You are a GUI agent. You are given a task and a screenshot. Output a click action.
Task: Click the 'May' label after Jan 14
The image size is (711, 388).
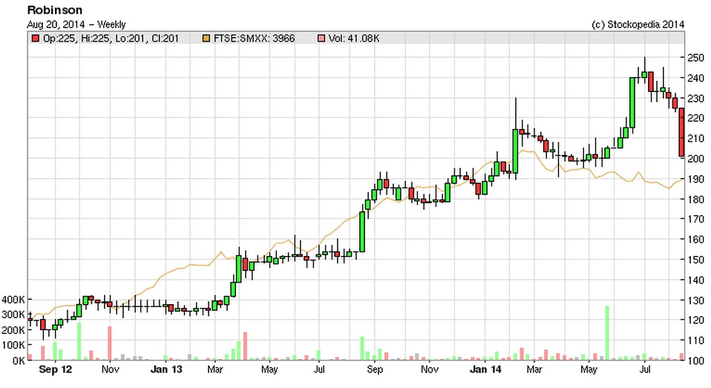pos(589,369)
